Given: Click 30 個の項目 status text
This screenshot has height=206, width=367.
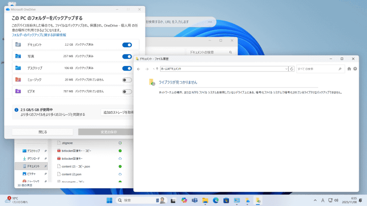Looking at the screenshot, I should (25, 185).
